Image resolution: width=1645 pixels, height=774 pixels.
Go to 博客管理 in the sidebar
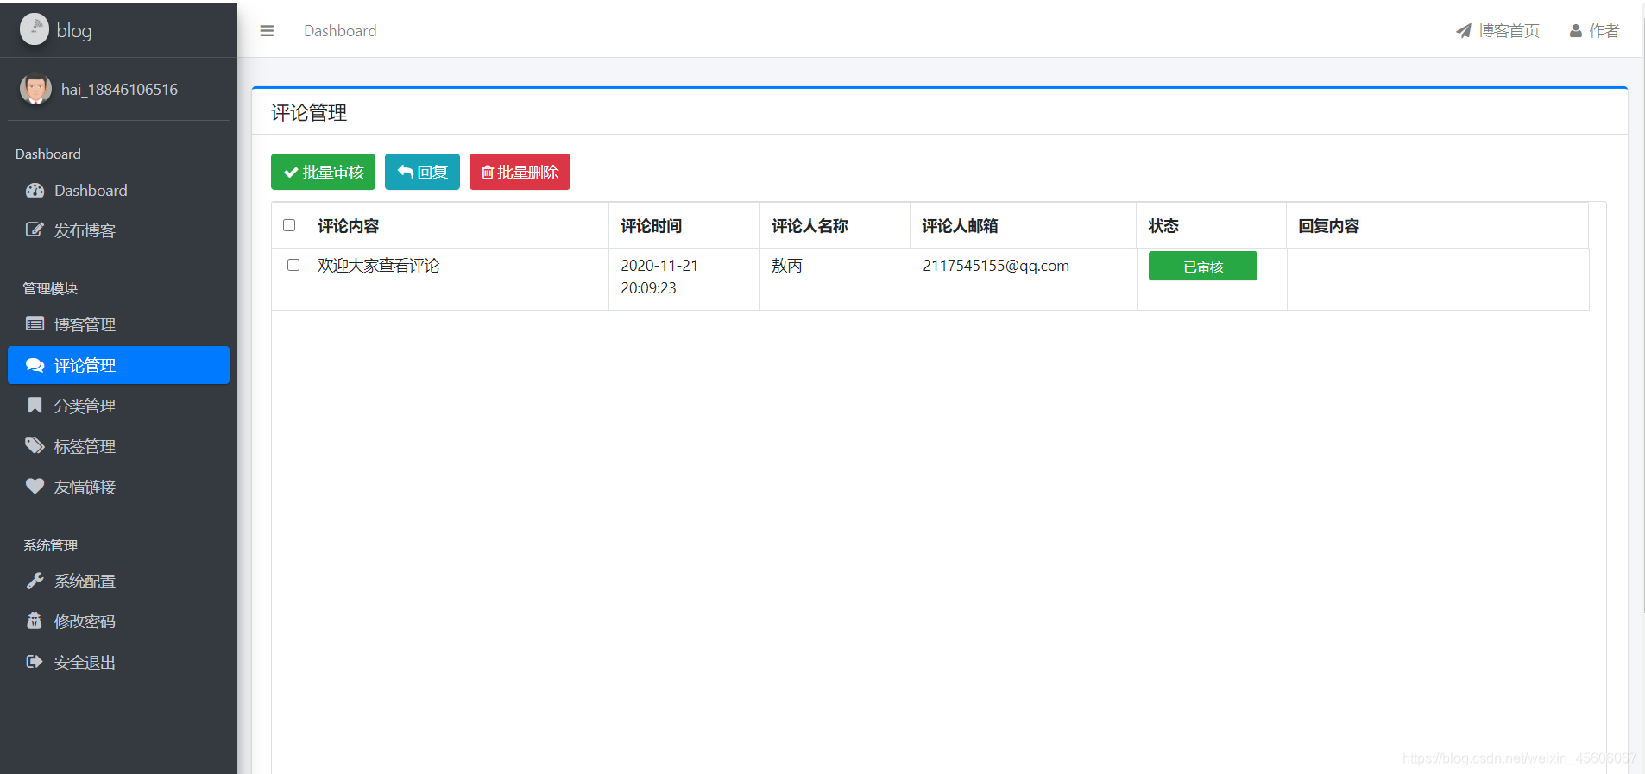click(118, 324)
